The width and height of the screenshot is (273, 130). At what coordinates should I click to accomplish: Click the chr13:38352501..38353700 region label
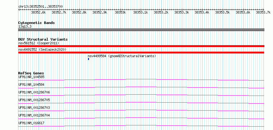[x=40, y=6]
